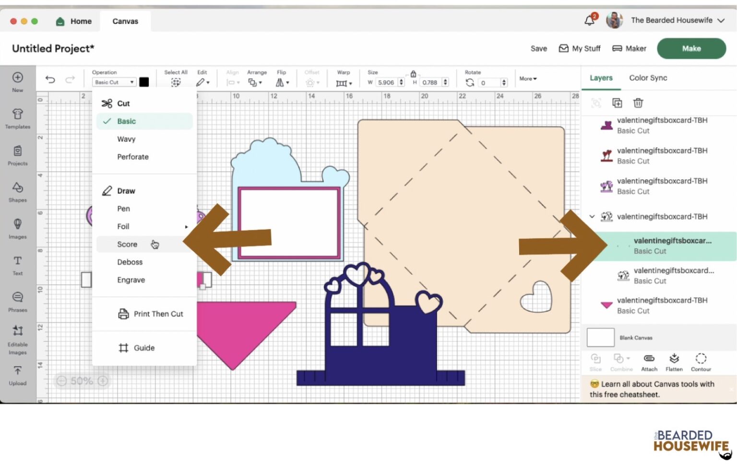Click the Contour tool
This screenshot has height=468, width=737.
coord(701,362)
